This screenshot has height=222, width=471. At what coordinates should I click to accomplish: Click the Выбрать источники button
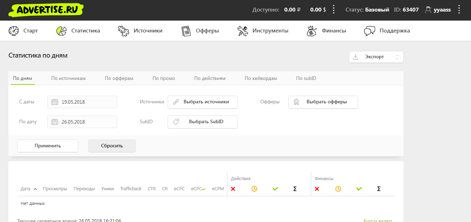tap(203, 102)
